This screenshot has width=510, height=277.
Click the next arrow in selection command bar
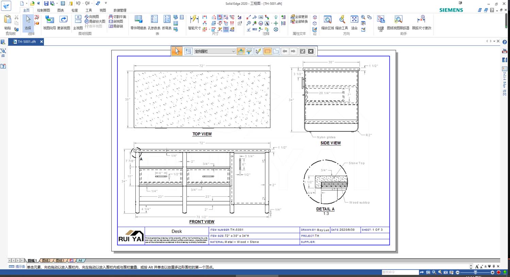coord(293,51)
